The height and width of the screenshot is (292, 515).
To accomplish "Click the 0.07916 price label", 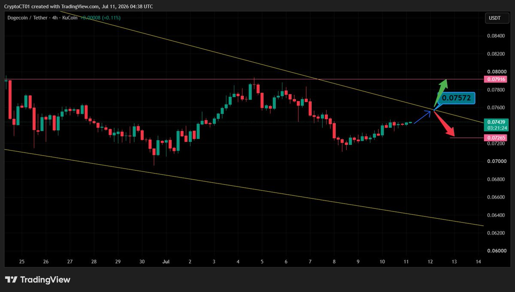I will [496, 79].
